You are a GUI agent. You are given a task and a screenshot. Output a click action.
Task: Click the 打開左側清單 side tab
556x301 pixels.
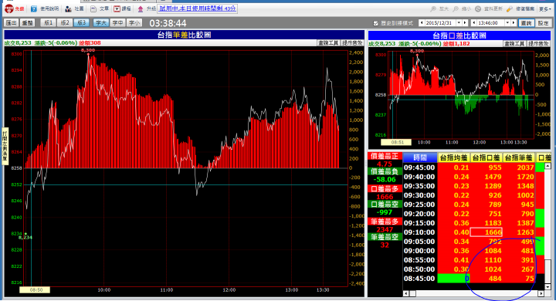click(5, 146)
